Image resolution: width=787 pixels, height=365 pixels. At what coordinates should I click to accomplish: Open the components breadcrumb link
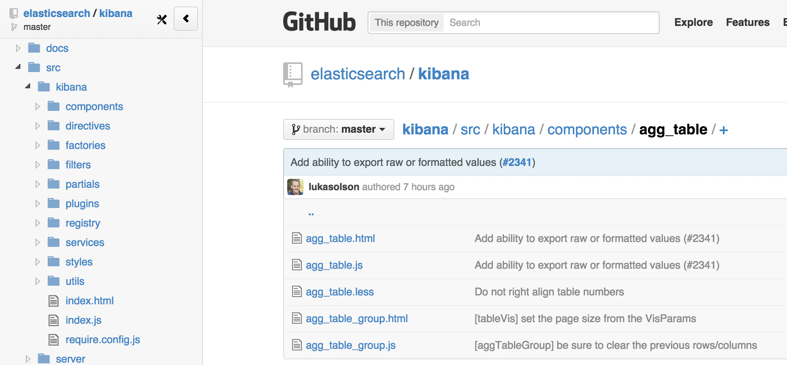(587, 129)
